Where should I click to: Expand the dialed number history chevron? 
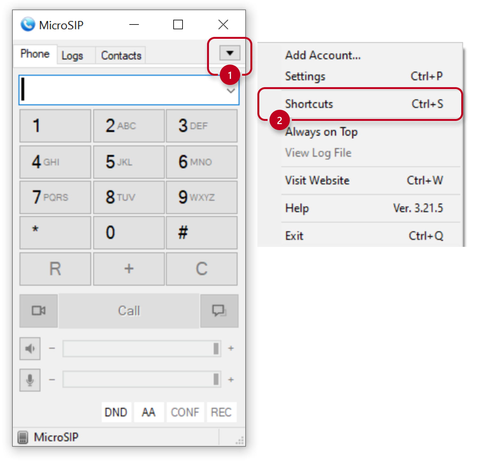[231, 91]
